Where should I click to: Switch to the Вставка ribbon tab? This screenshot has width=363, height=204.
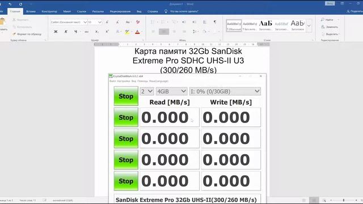pyautogui.click(x=31, y=11)
